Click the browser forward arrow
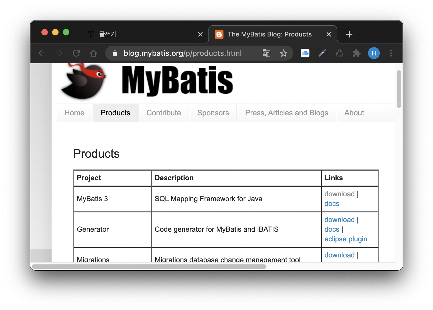The width and height of the screenshot is (433, 310). 59,53
